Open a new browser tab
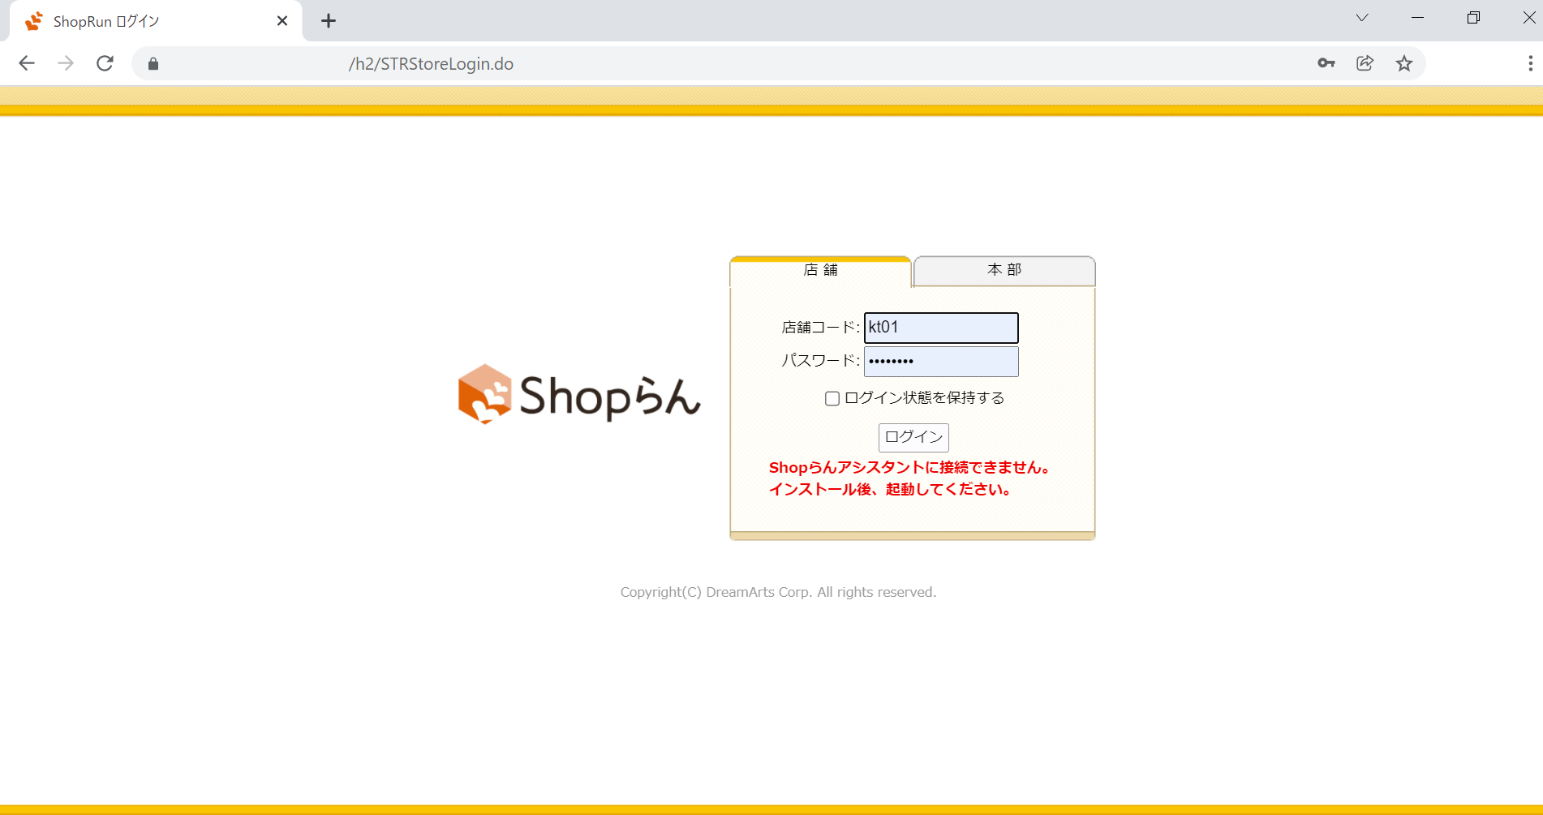Screen dimensions: 1543x815 coord(328,20)
